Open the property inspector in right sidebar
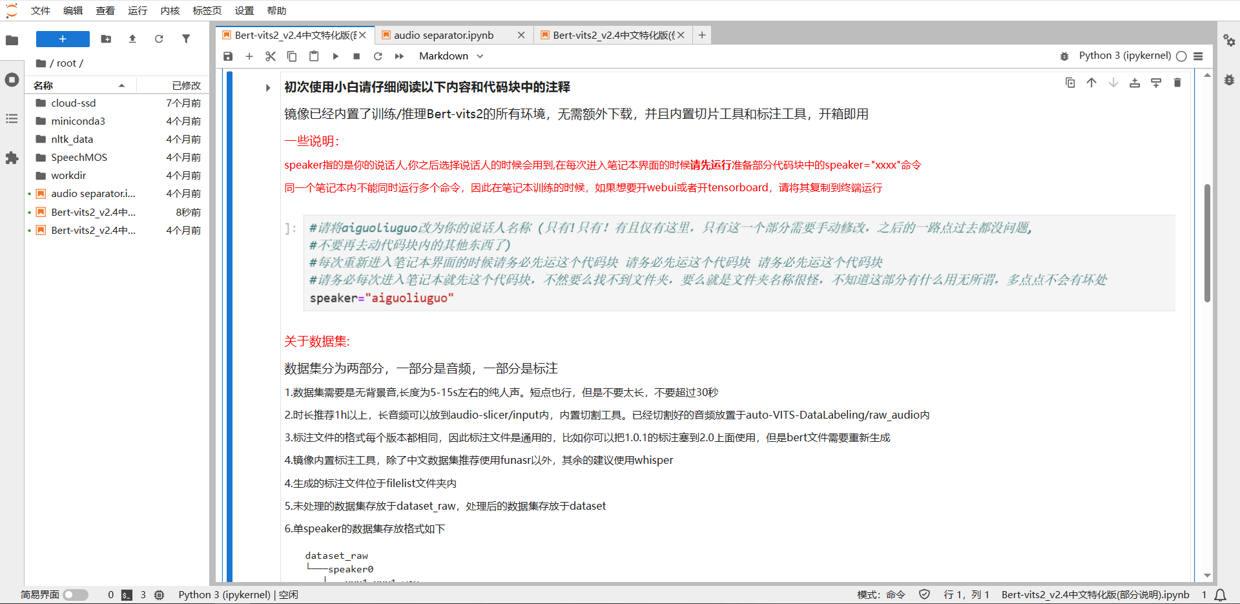 tap(1229, 40)
